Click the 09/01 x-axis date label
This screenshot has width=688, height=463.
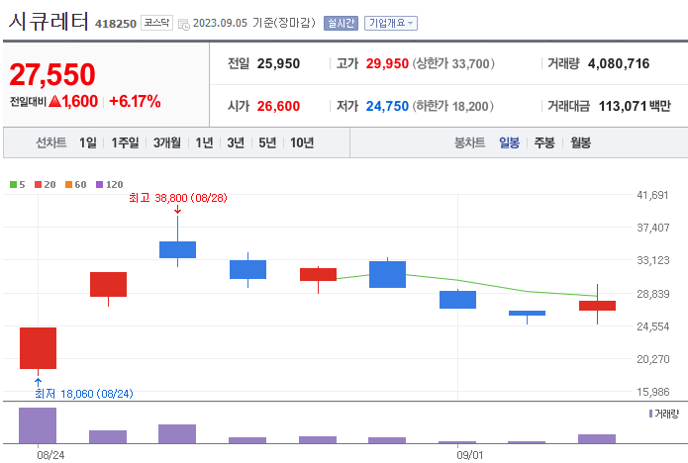click(470, 455)
